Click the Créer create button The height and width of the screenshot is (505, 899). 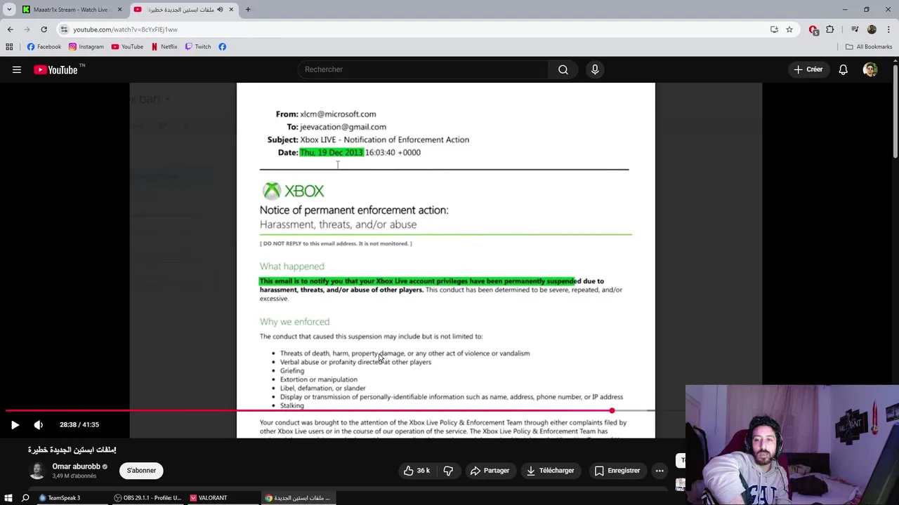tap(808, 69)
